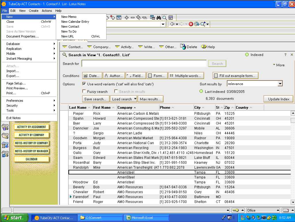Image resolution: width=295 pixels, height=222 pixels.
Task: Click the Delete trash icon in action bar
Action: click(x=183, y=46)
